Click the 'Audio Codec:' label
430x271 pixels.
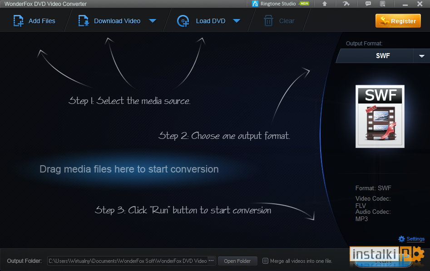[373, 212]
